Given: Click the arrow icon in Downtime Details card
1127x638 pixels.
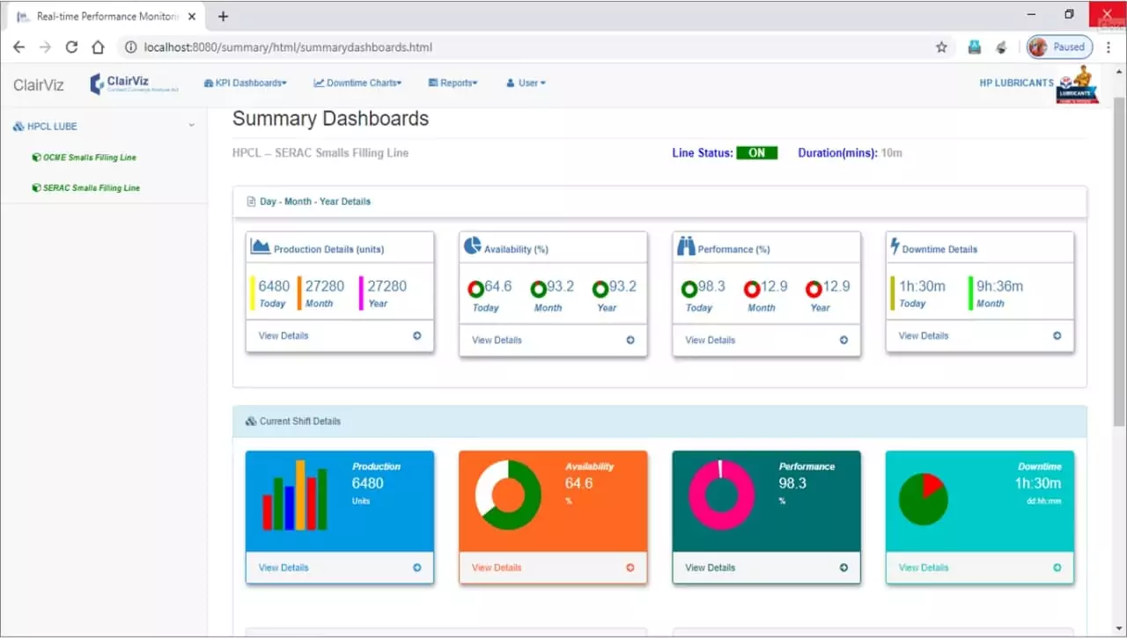Looking at the screenshot, I should 1057,335.
